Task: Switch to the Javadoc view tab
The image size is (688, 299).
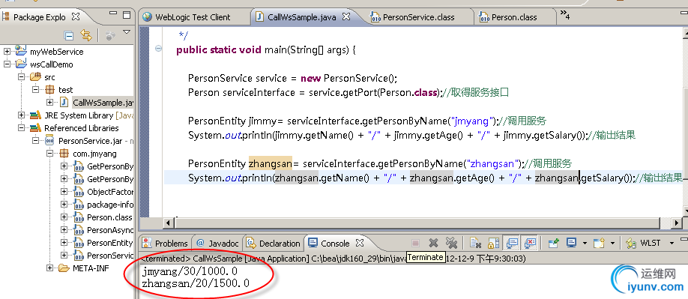Action: [x=217, y=244]
